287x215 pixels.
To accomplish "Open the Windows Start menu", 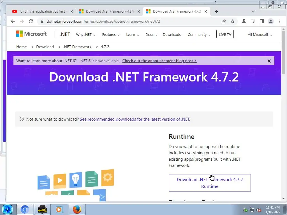I will (x=7, y=209).
